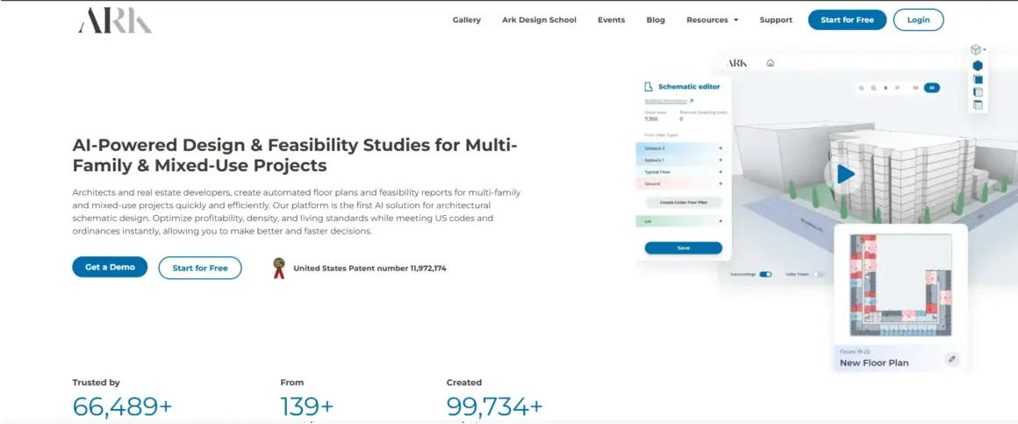The height and width of the screenshot is (424, 1018).
Task: Click the home icon in preview
Action: 770,63
